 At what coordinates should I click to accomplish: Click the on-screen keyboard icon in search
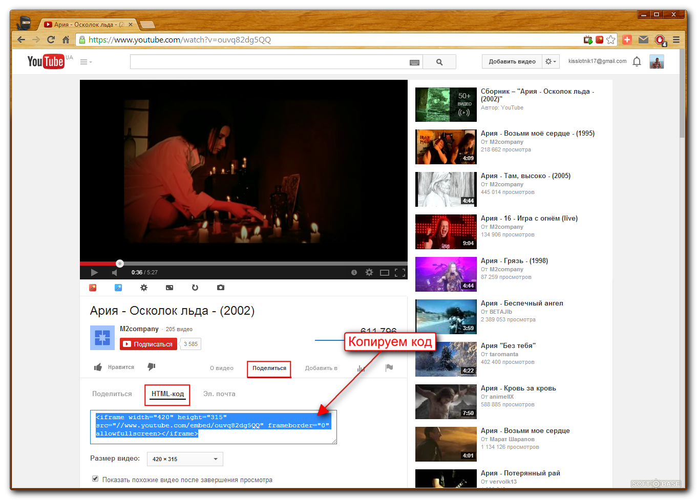pyautogui.click(x=414, y=62)
